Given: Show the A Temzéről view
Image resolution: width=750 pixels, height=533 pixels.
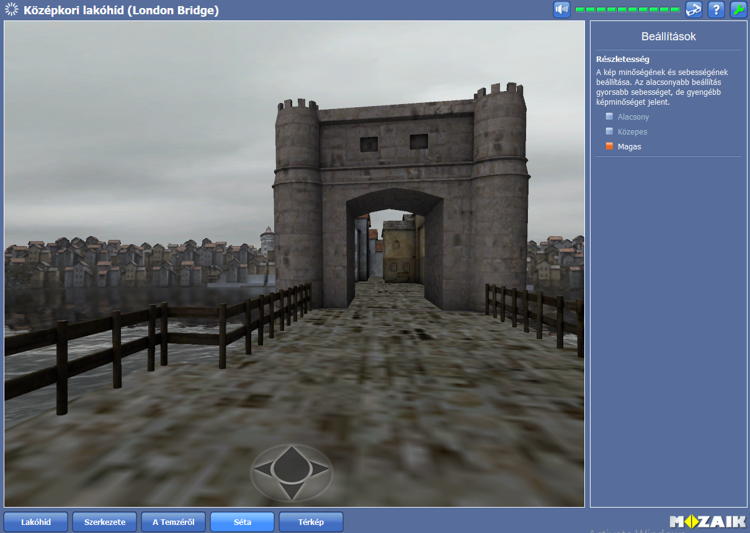Looking at the screenshot, I should [174, 522].
